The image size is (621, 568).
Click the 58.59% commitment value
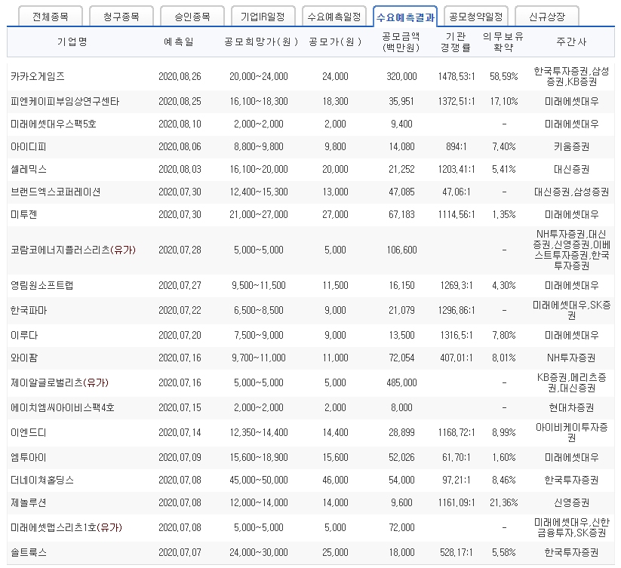(x=504, y=76)
